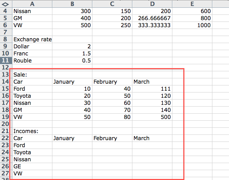
Task: Click 'Car' header in row 22
Action: pos(32,138)
